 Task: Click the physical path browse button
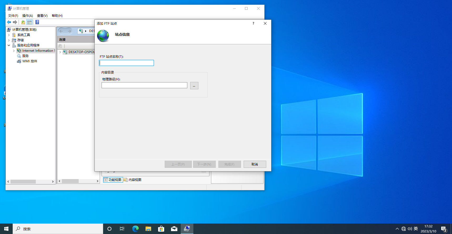(x=194, y=86)
